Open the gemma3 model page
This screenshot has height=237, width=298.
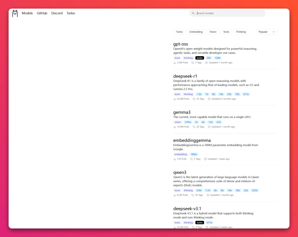point(182,112)
